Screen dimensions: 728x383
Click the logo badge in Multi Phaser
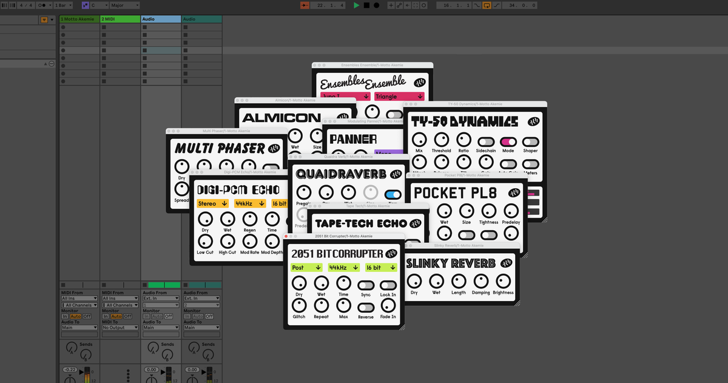[x=274, y=148]
